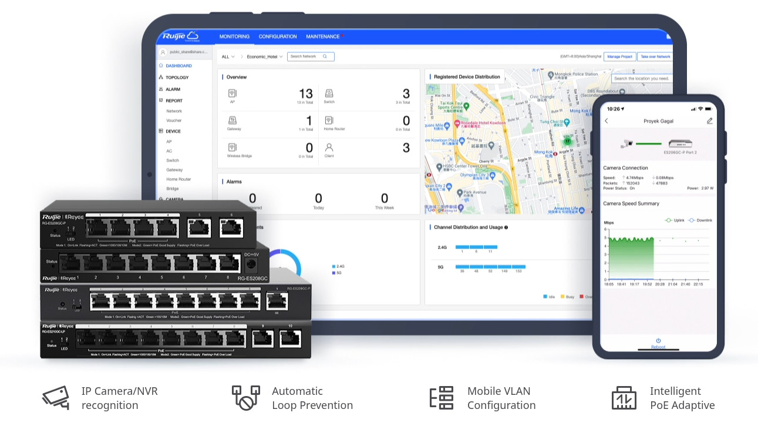Toggle the Uplink legend on the phone chart

pos(675,220)
